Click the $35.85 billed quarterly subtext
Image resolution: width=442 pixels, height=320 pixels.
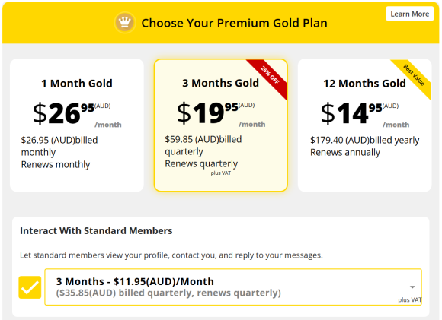click(168, 293)
